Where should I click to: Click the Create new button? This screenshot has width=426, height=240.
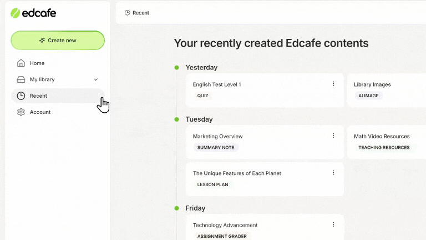coord(58,40)
